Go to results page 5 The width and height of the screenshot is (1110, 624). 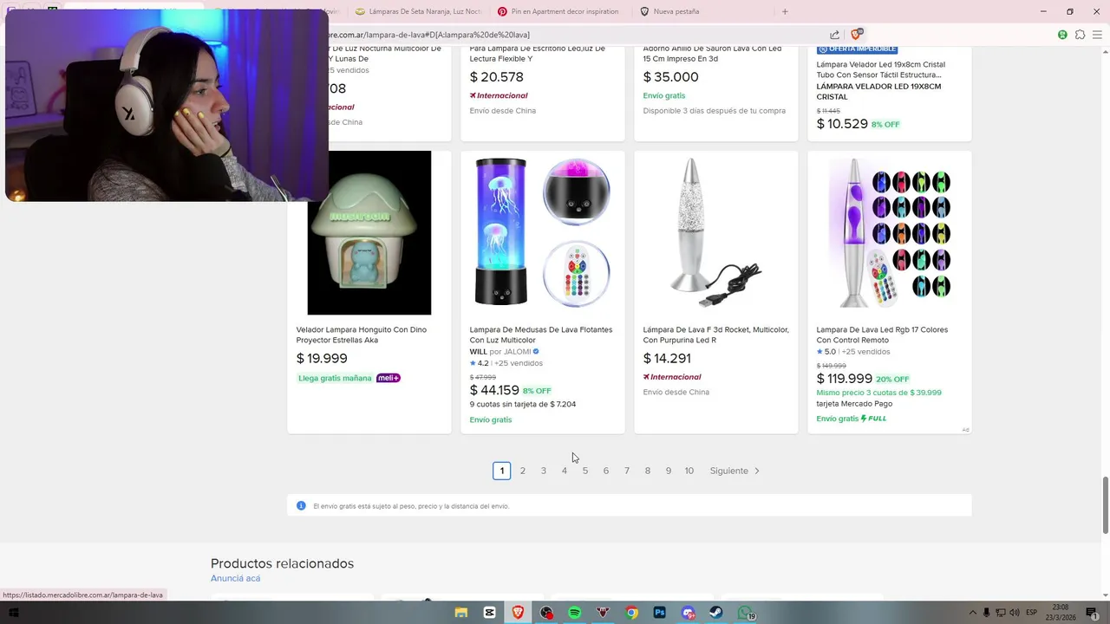pyautogui.click(x=585, y=471)
